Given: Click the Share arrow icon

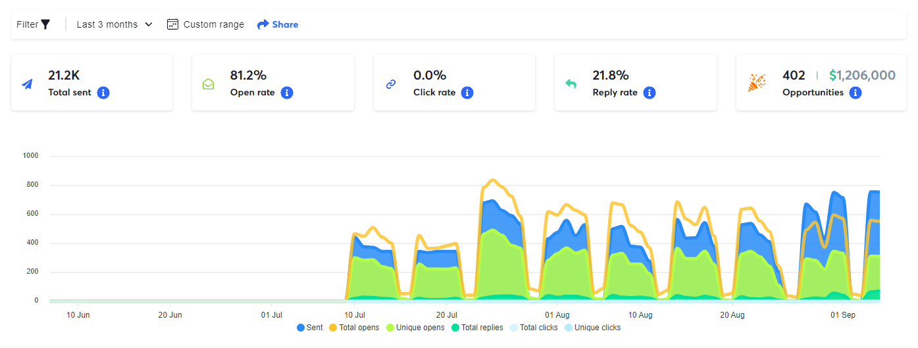Looking at the screenshot, I should click(263, 24).
